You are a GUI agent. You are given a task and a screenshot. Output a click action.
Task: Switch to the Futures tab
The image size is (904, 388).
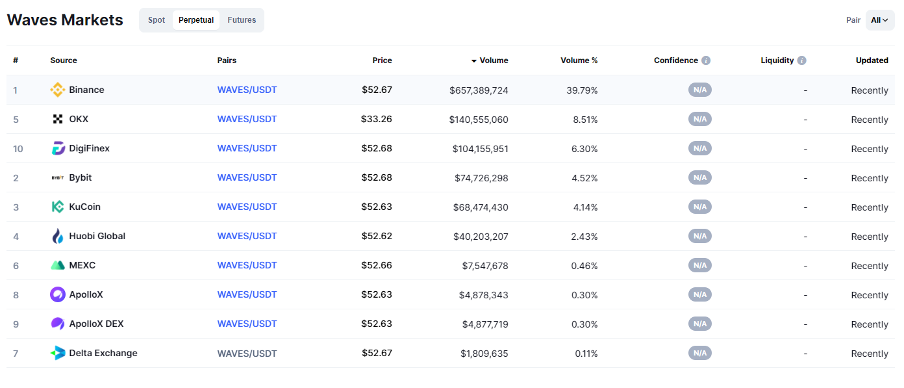(x=242, y=20)
